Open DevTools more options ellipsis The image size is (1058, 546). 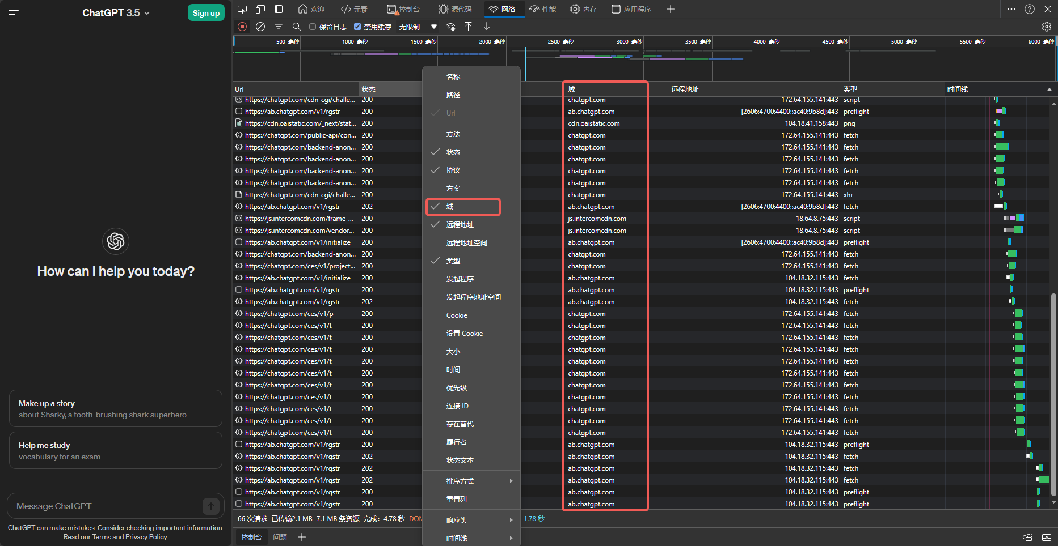coord(1011,9)
